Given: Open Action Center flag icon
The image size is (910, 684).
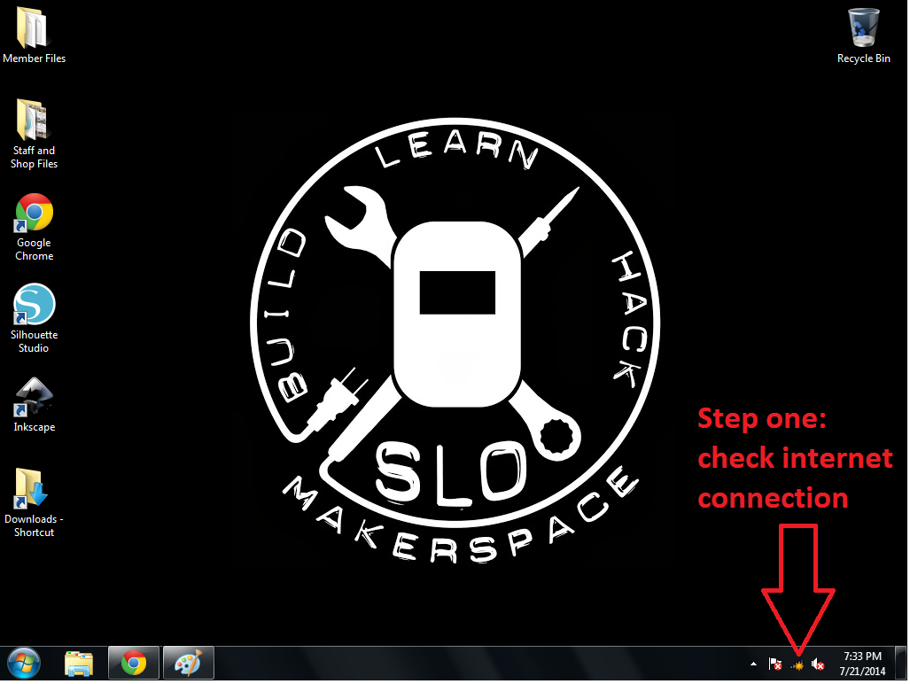Looking at the screenshot, I should [x=774, y=664].
